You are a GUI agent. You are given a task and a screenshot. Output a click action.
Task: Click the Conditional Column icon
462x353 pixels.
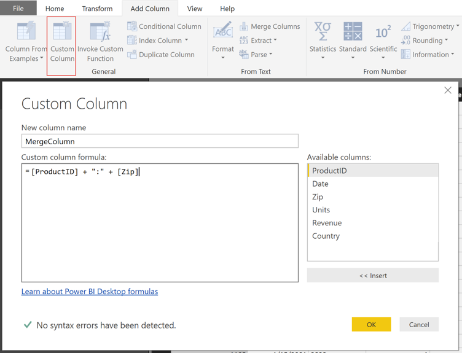tap(132, 26)
